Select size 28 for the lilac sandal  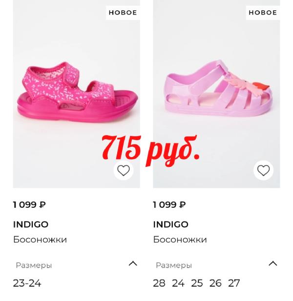(159, 283)
